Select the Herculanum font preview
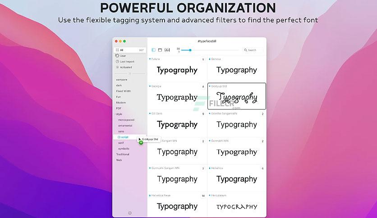 click(x=237, y=207)
